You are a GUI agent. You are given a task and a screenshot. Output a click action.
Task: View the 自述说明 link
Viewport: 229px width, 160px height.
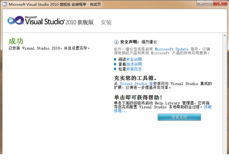[x=134, y=64]
